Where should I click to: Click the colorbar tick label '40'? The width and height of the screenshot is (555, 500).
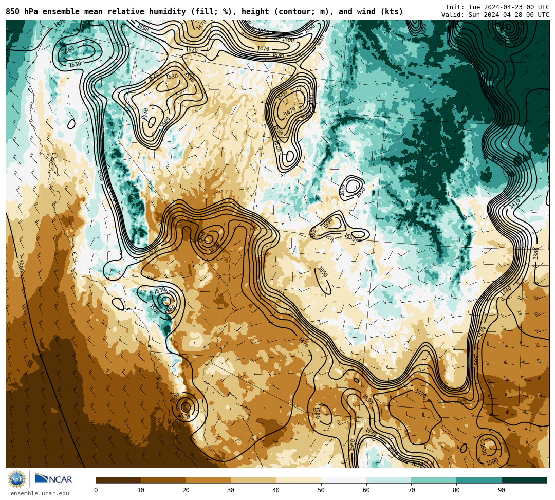[x=276, y=490]
